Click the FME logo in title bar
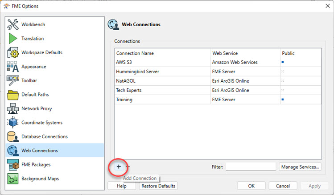 coord(7,6)
